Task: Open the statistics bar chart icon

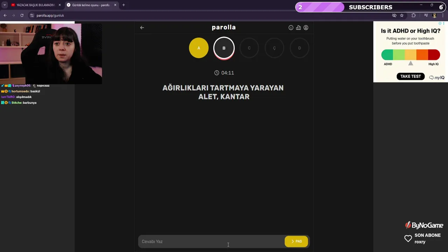Action: pyautogui.click(x=298, y=28)
